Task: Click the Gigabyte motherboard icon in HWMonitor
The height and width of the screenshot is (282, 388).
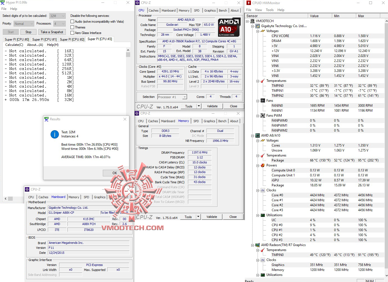Action: click(x=258, y=26)
